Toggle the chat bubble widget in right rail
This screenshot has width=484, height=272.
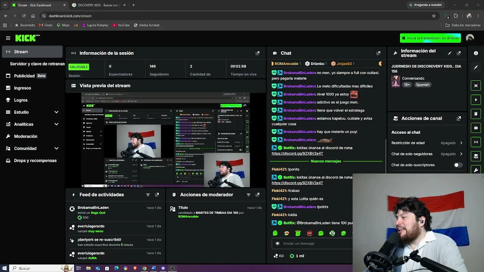tap(476, 128)
